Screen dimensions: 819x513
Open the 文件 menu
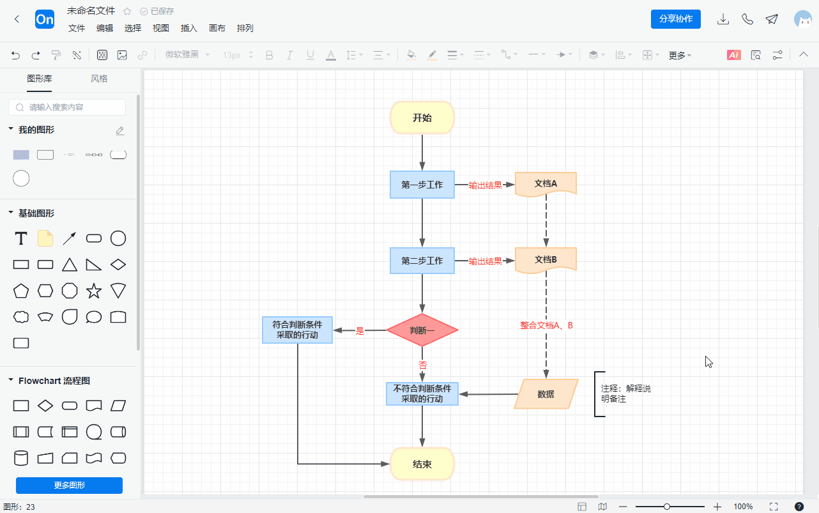(77, 28)
